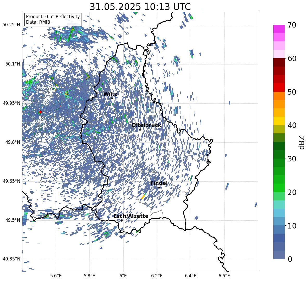
Task: Click the Findel location cross marker
Action: click(159, 188)
